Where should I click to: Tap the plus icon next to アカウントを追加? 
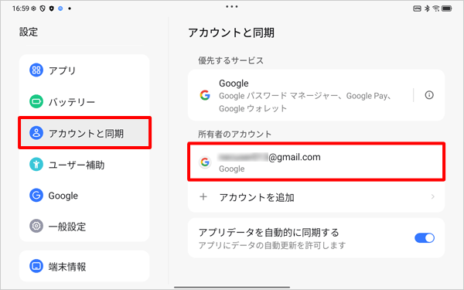pyautogui.click(x=203, y=196)
